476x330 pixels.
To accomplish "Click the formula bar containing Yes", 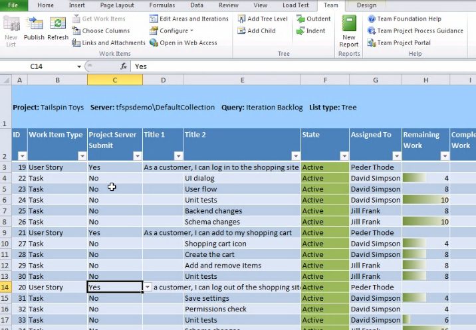I will click(x=304, y=66).
